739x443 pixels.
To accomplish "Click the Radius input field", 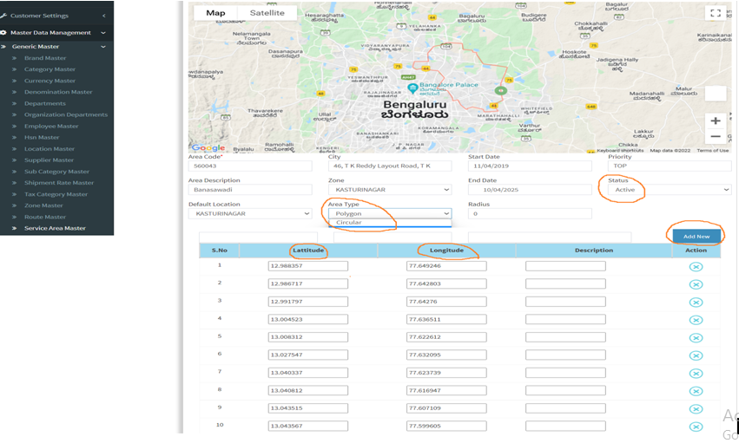I will 530,213.
